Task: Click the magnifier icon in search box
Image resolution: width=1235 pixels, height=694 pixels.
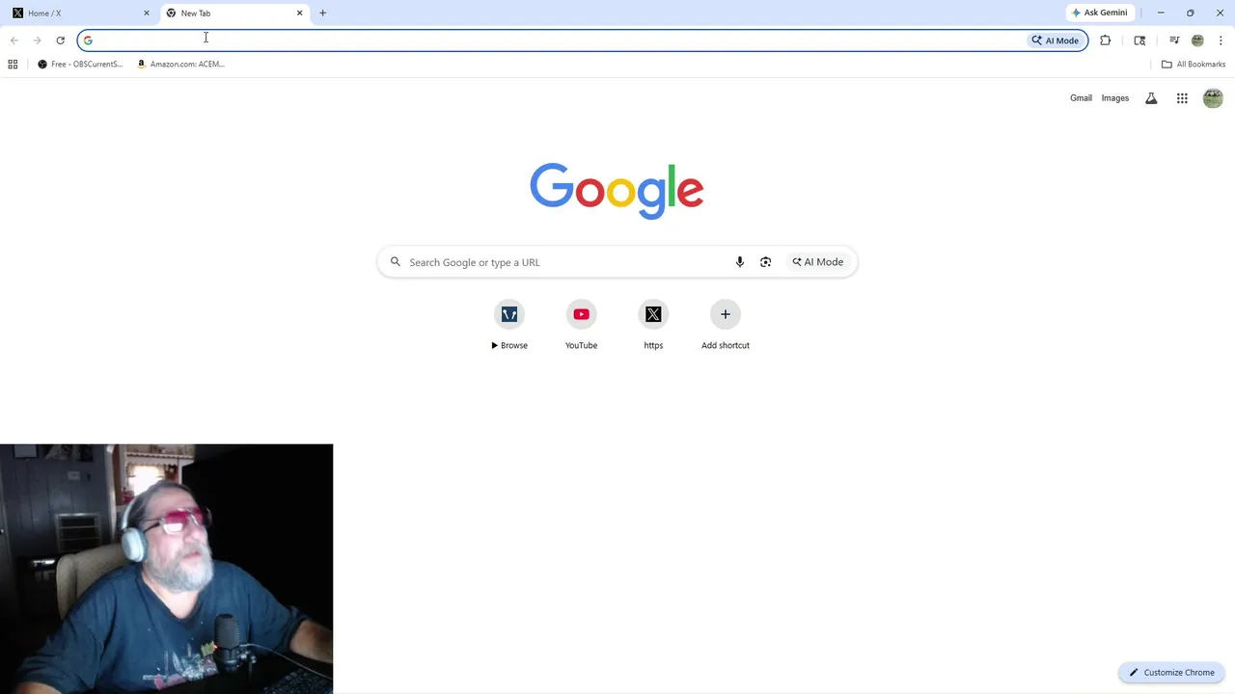Action: 396,262
